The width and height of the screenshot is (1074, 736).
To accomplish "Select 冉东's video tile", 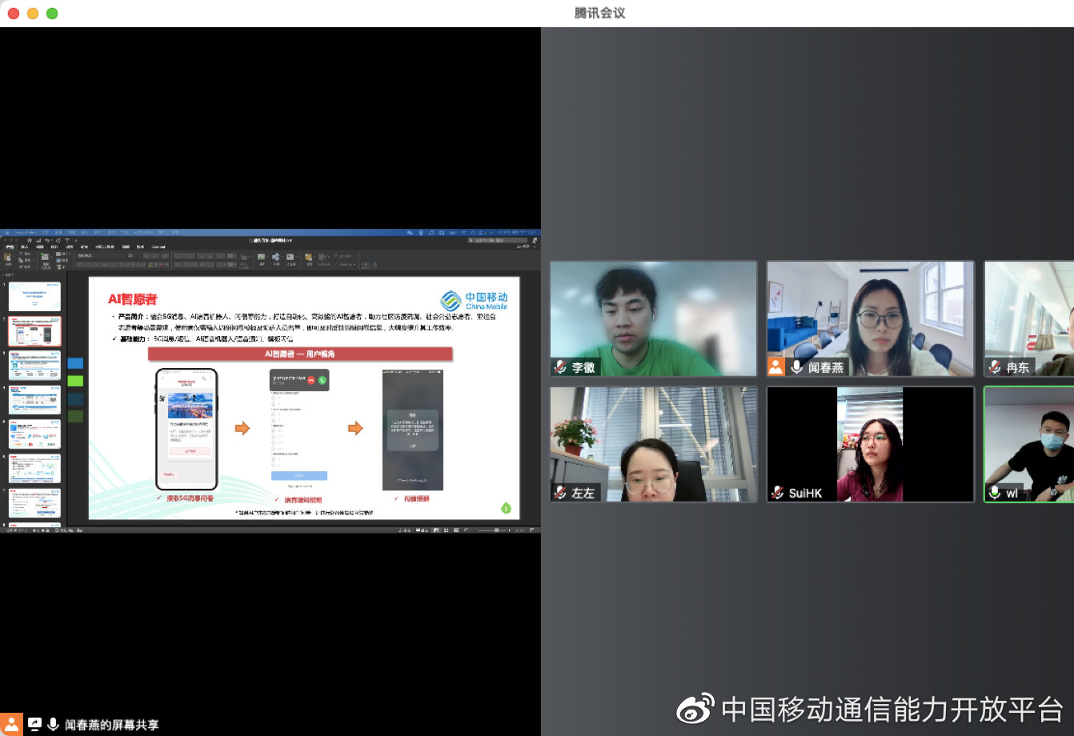I will [x=1029, y=318].
